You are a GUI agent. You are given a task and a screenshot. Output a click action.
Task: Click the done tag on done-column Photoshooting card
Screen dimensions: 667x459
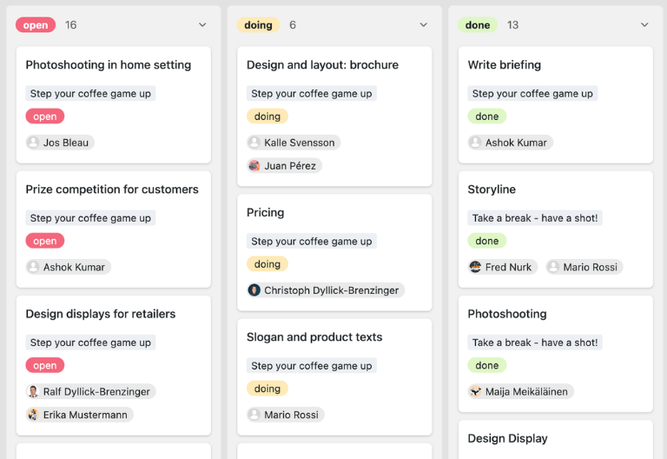coord(487,365)
